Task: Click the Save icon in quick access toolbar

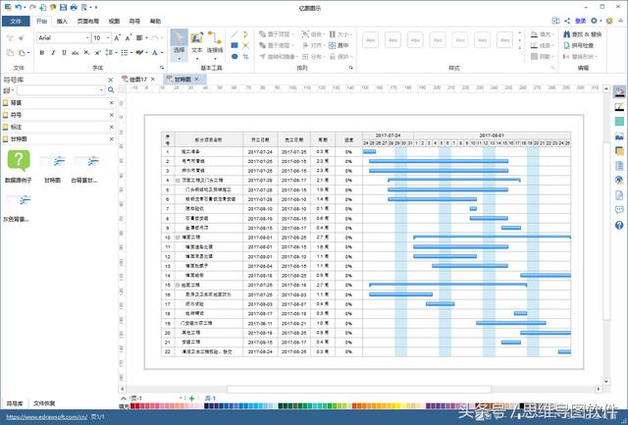Action: pyautogui.click(x=63, y=7)
